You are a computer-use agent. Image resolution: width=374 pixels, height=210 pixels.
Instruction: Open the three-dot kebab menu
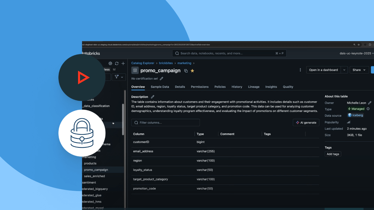300,70
